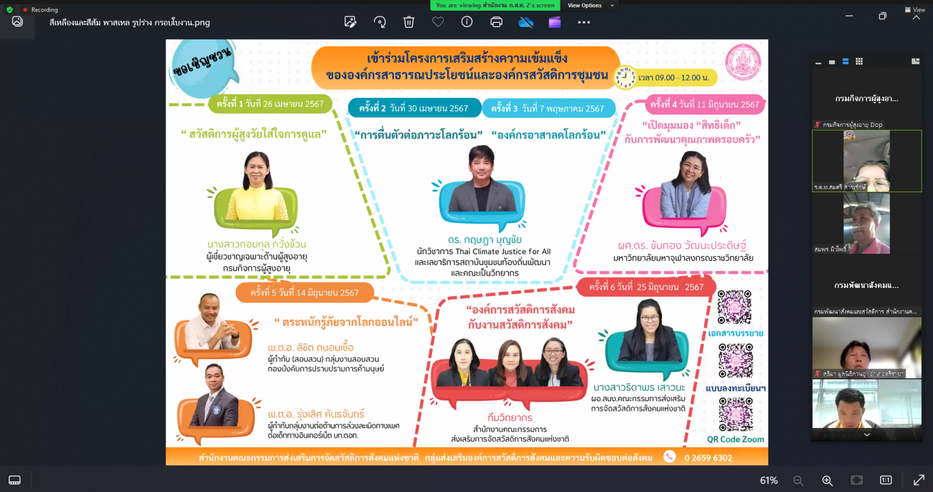Click the 'You are viewing' screen share banner
The height and width of the screenshot is (492, 933).
click(495, 5)
